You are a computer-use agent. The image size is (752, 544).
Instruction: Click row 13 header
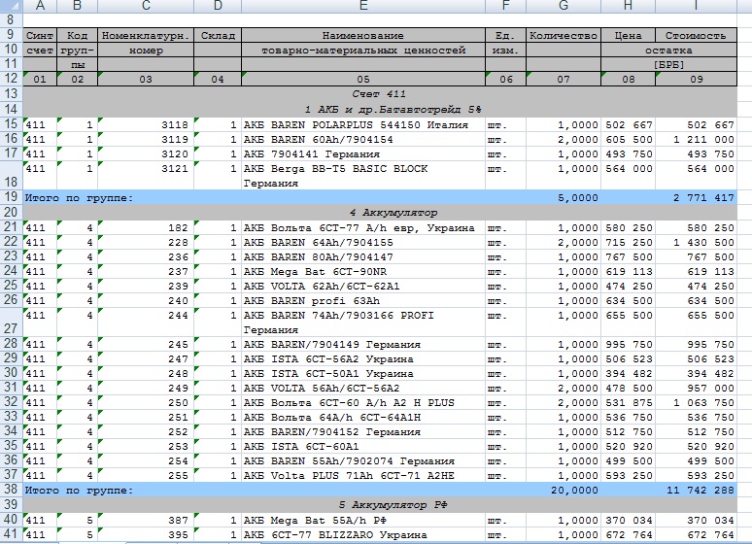(x=11, y=93)
